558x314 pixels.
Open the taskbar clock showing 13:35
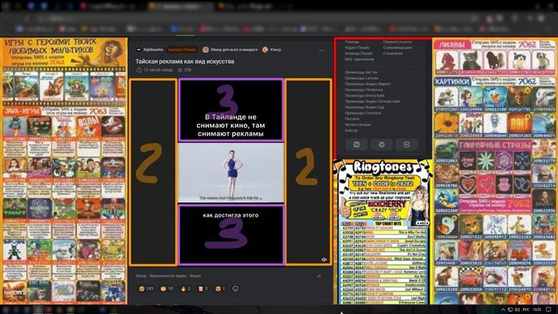(537, 310)
